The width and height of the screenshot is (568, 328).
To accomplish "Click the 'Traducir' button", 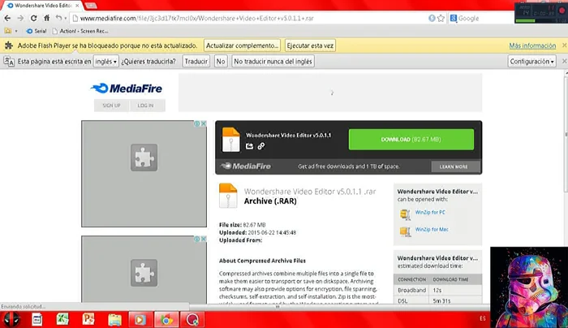I will pos(196,61).
